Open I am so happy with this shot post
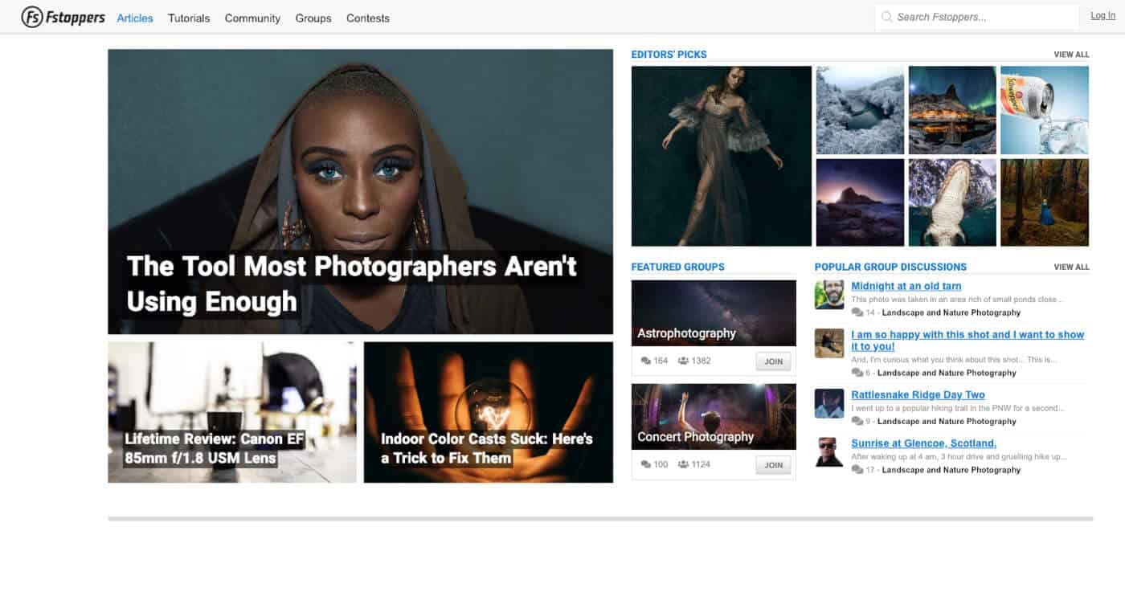The width and height of the screenshot is (1125, 596). [x=967, y=341]
